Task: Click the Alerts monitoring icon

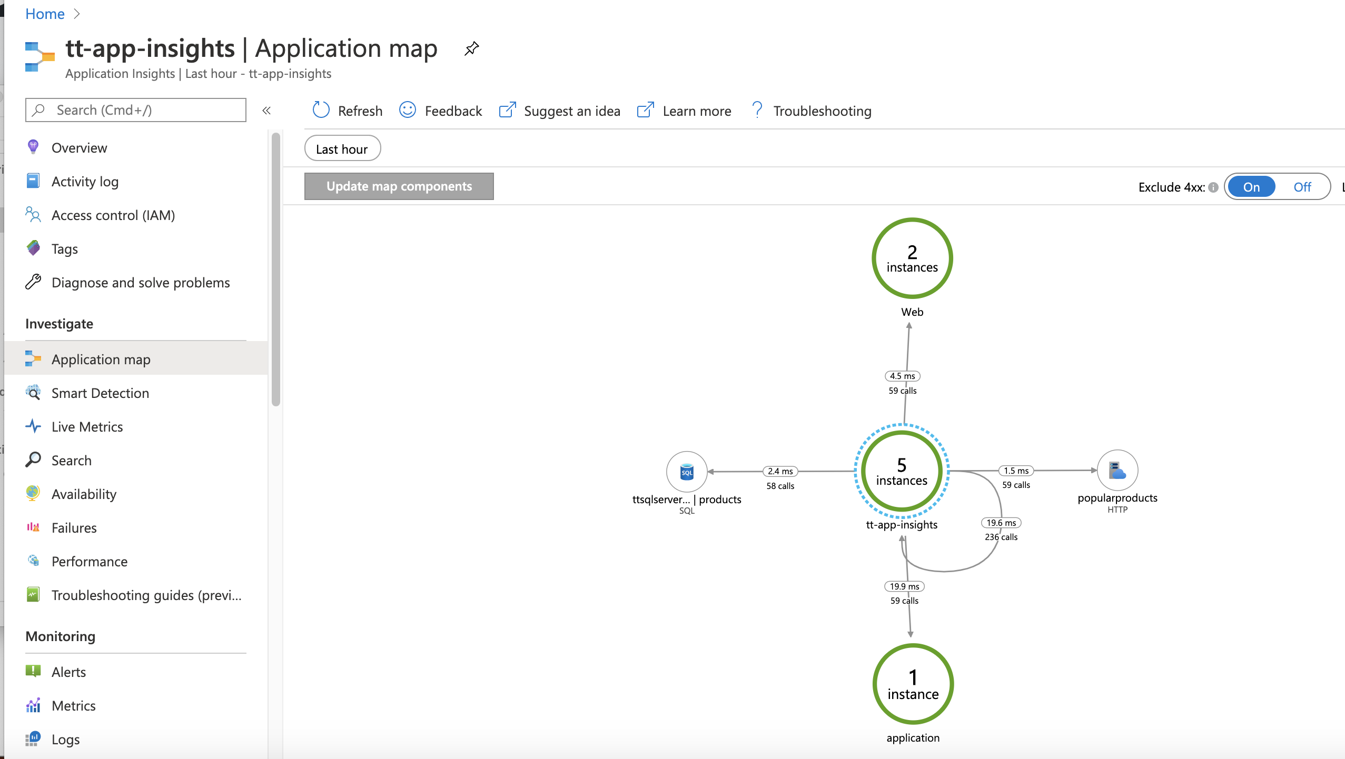Action: click(34, 672)
